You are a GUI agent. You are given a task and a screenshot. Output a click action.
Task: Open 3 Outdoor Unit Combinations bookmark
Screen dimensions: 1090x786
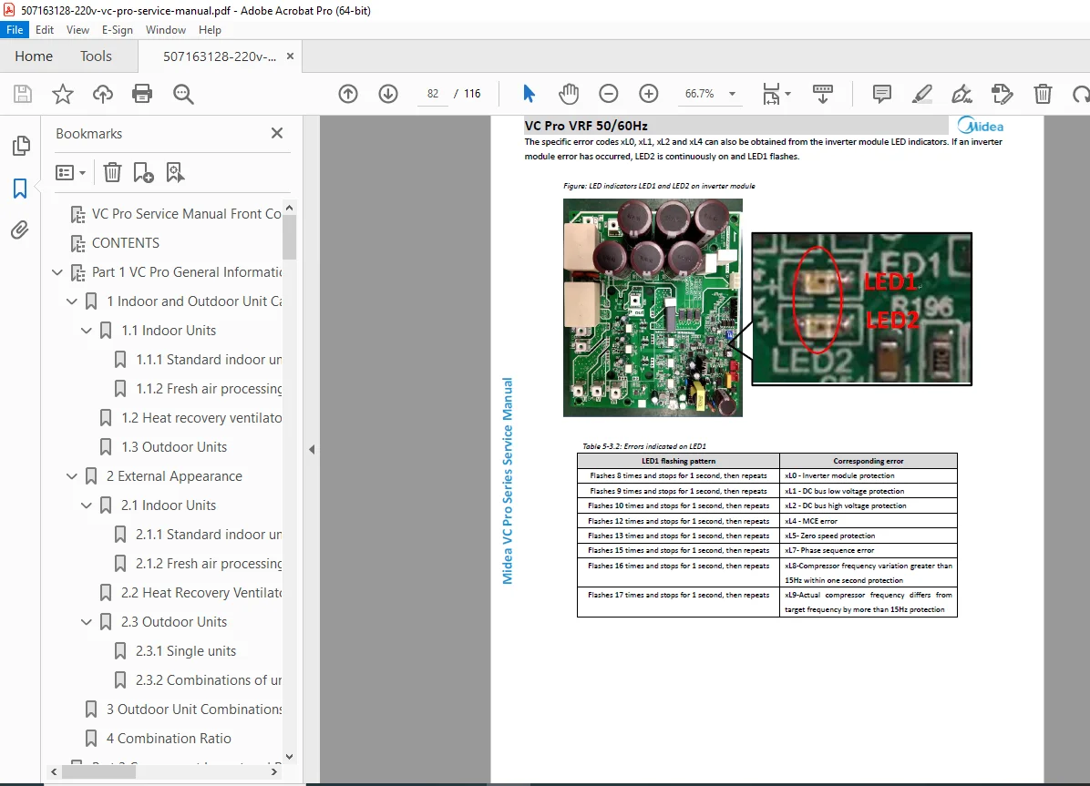[x=193, y=709]
